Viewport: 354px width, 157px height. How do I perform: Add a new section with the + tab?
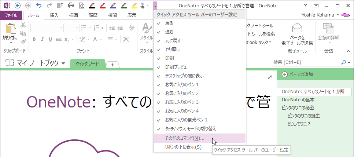click(x=113, y=65)
